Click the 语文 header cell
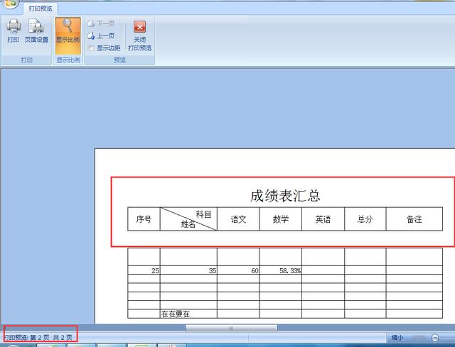The image size is (455, 347). [238, 219]
